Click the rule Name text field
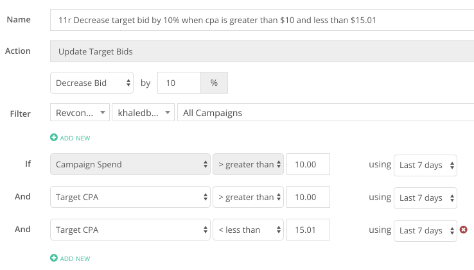 click(x=262, y=20)
